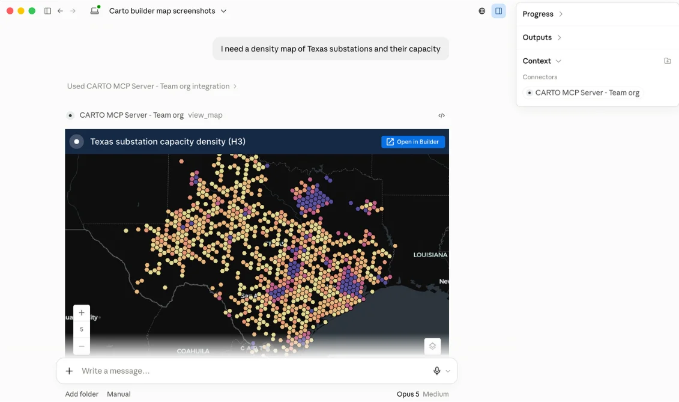Open the map layers icon
The width and height of the screenshot is (679, 402).
coord(432,346)
